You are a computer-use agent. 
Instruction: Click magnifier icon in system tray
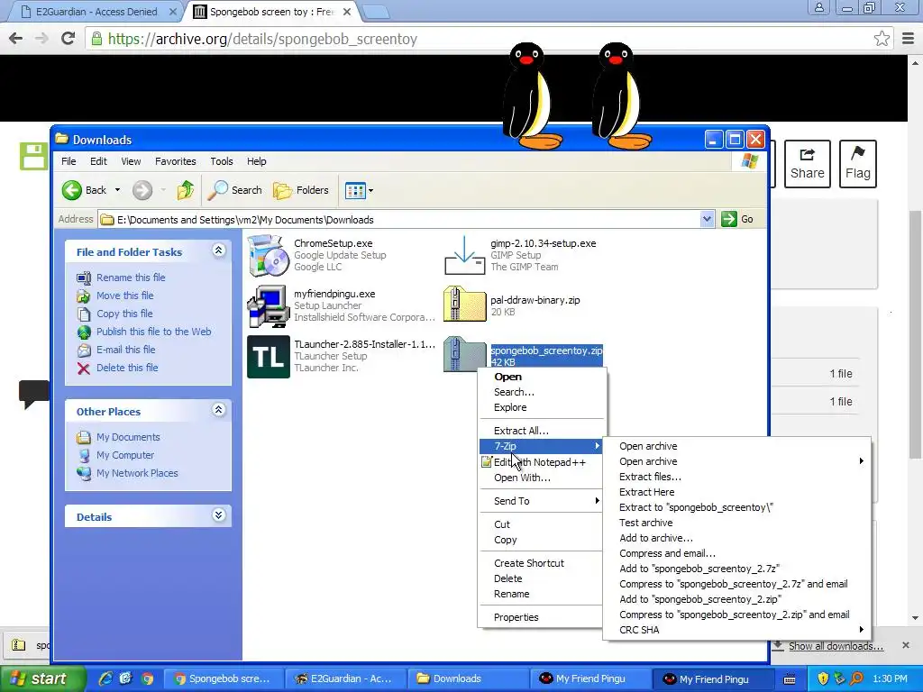click(856, 678)
